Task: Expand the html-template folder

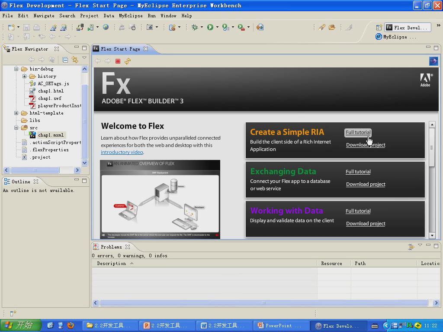Action: pos(16,113)
